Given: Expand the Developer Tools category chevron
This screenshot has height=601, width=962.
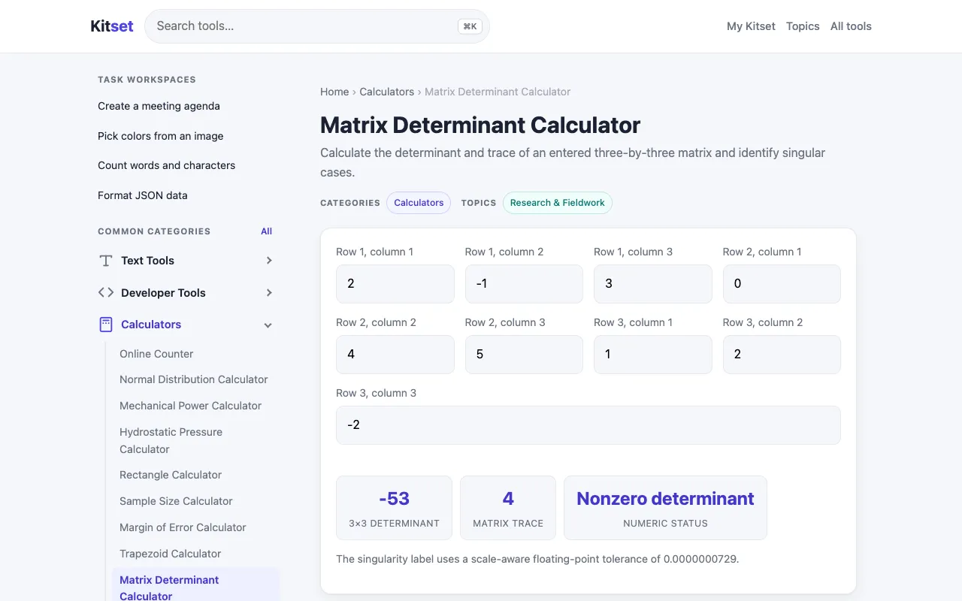Looking at the screenshot, I should pos(269,293).
